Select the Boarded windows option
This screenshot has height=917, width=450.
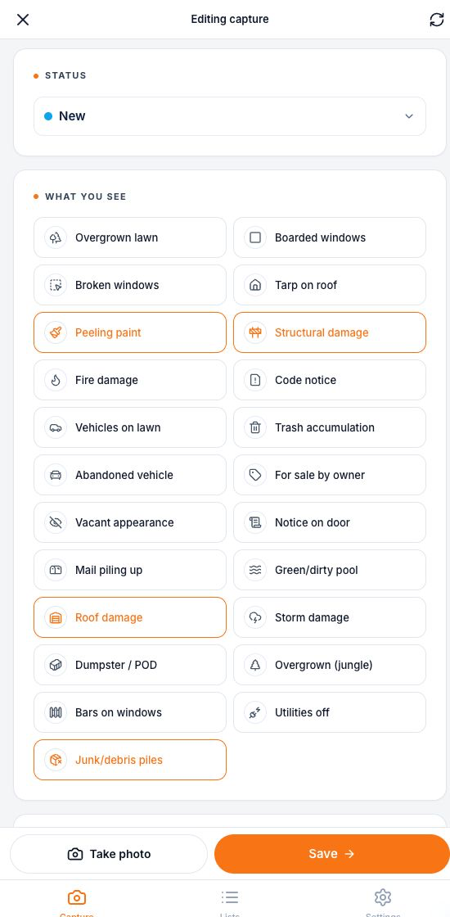[330, 237]
